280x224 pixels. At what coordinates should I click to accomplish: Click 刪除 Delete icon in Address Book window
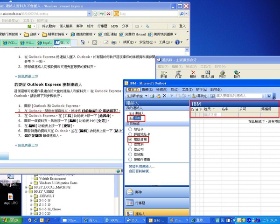[x=193, y=74]
